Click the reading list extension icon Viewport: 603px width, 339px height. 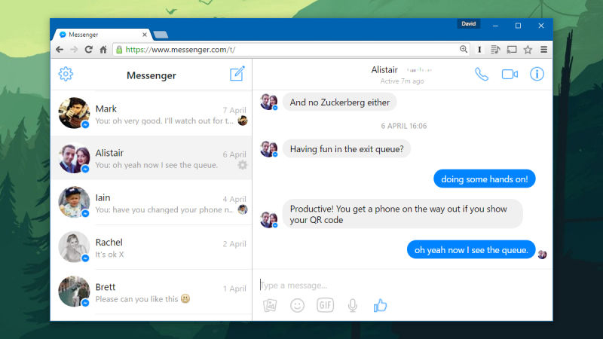pos(495,50)
